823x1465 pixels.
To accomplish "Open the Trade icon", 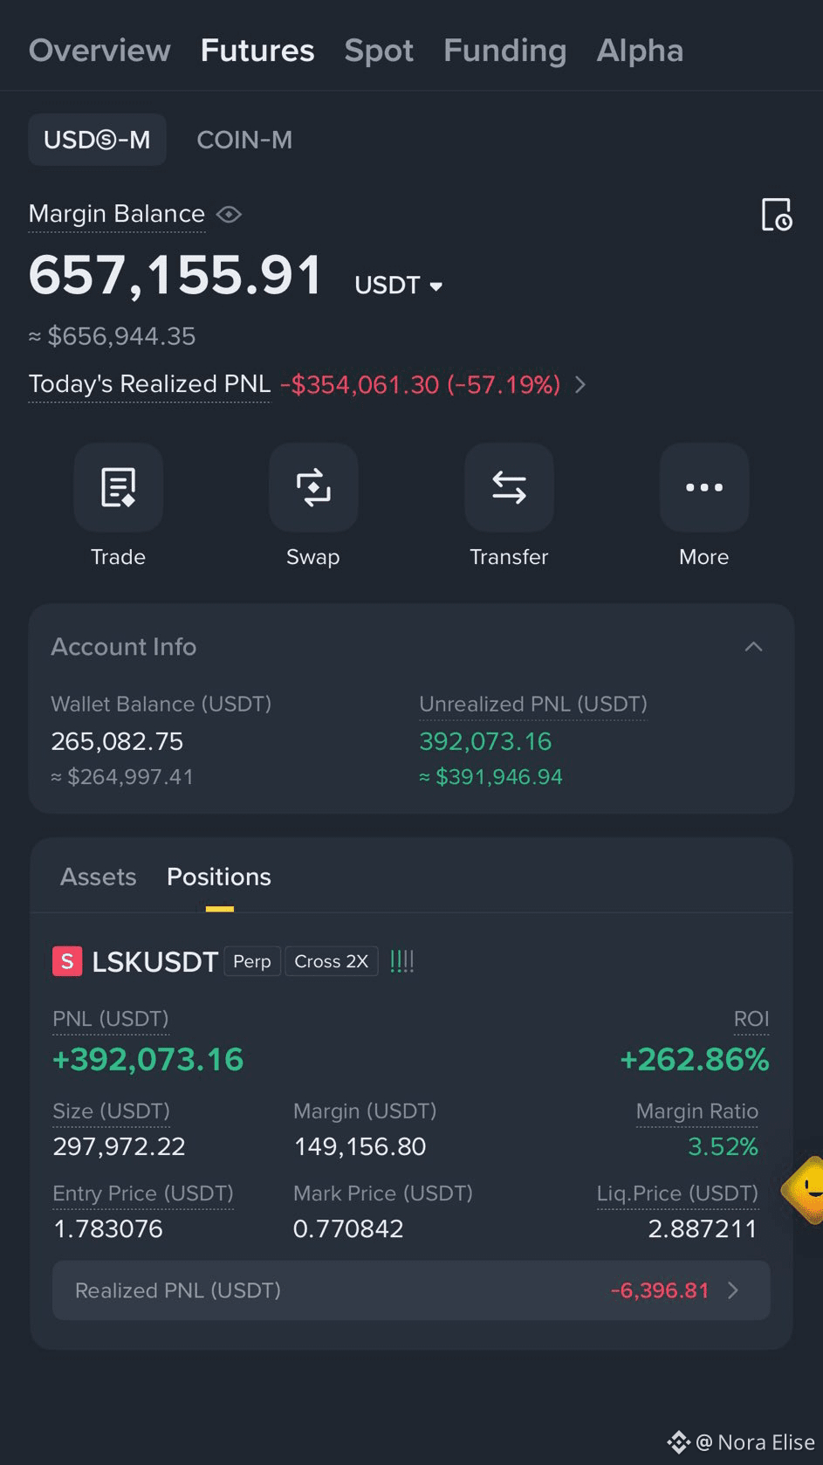I will click(118, 487).
